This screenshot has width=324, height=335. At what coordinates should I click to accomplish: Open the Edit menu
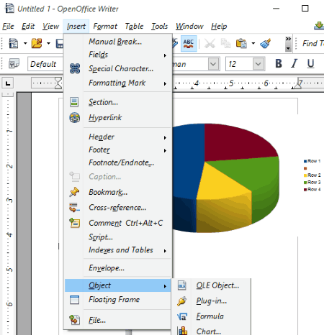28,26
